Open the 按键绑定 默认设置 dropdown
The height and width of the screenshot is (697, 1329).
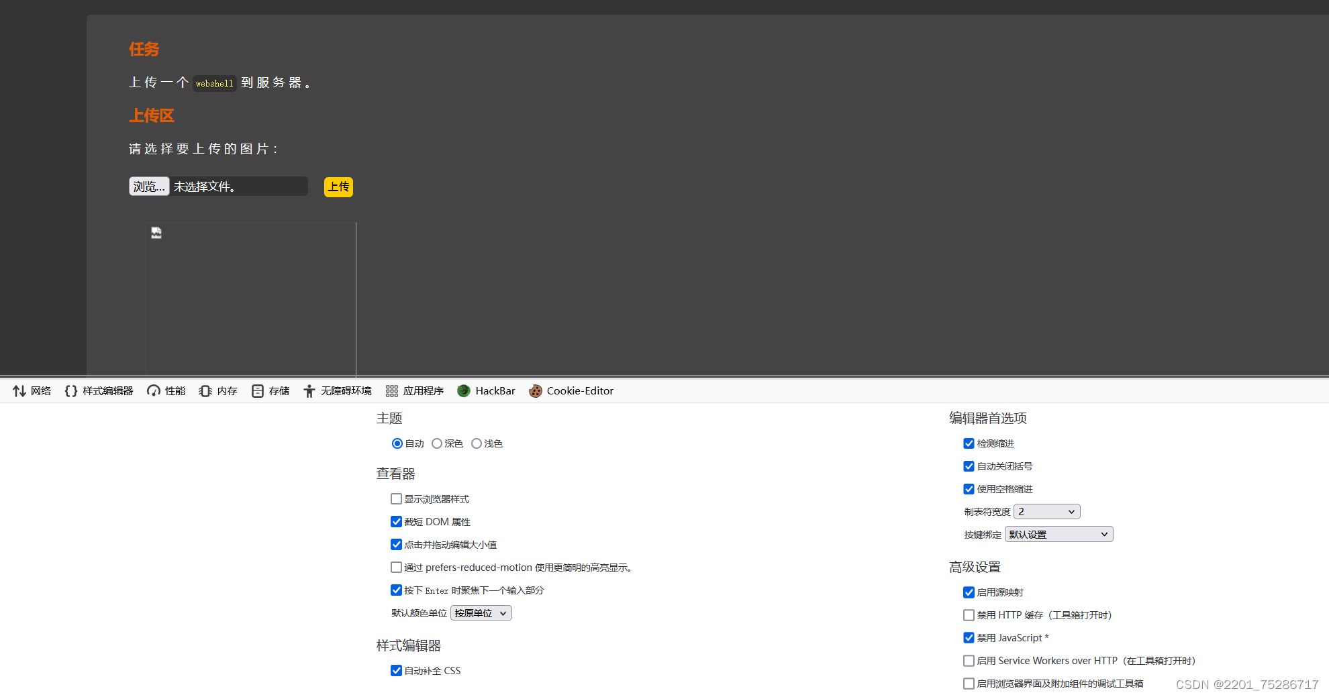click(1059, 535)
